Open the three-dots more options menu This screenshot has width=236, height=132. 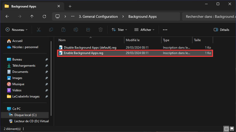pos(165,30)
